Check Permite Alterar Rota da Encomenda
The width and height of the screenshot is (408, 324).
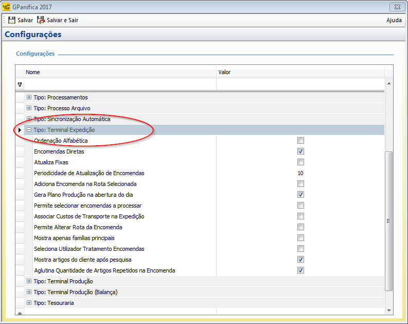(300, 227)
